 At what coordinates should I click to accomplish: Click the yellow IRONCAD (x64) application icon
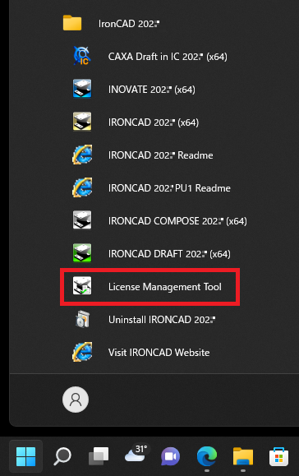pyautogui.click(x=82, y=122)
